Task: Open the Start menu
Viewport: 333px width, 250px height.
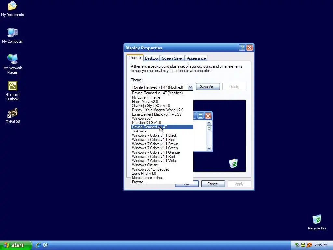Action: [16, 245]
